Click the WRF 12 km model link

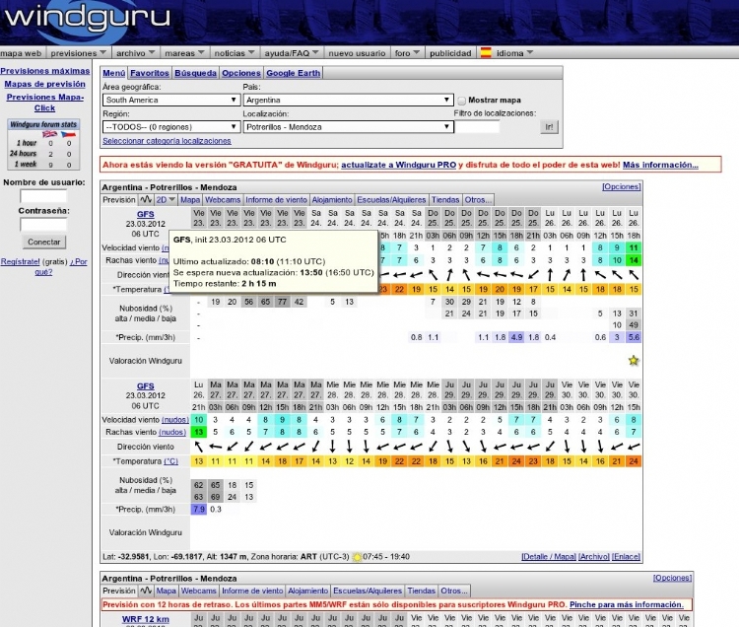(145, 619)
